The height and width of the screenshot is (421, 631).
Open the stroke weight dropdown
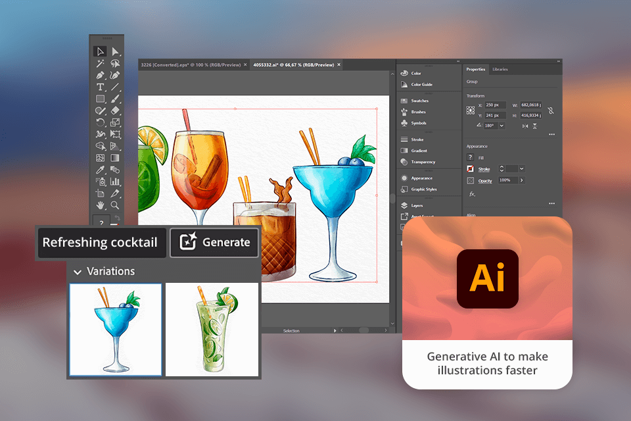point(521,169)
